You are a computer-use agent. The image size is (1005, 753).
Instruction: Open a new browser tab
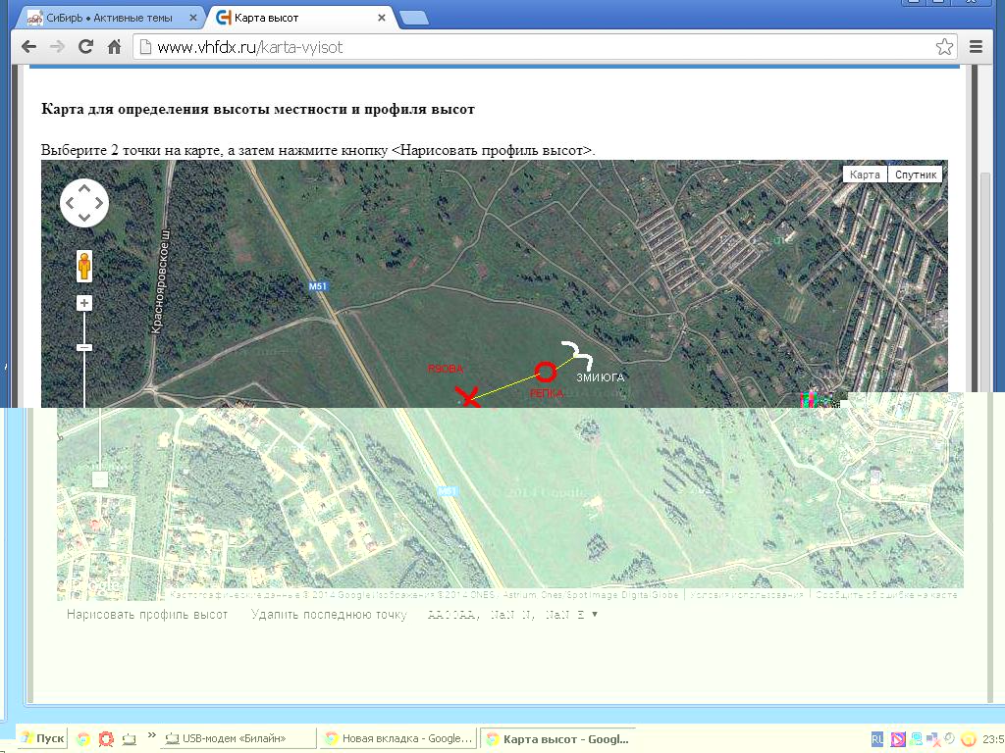tap(414, 18)
